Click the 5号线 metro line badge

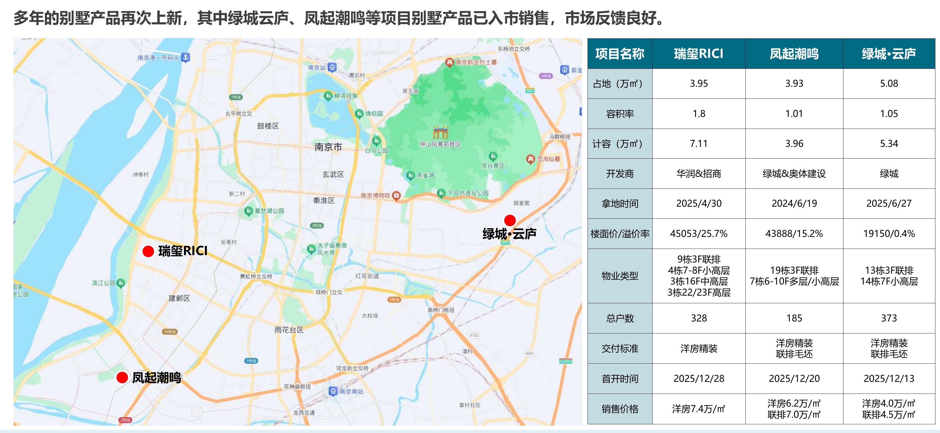(x=394, y=300)
